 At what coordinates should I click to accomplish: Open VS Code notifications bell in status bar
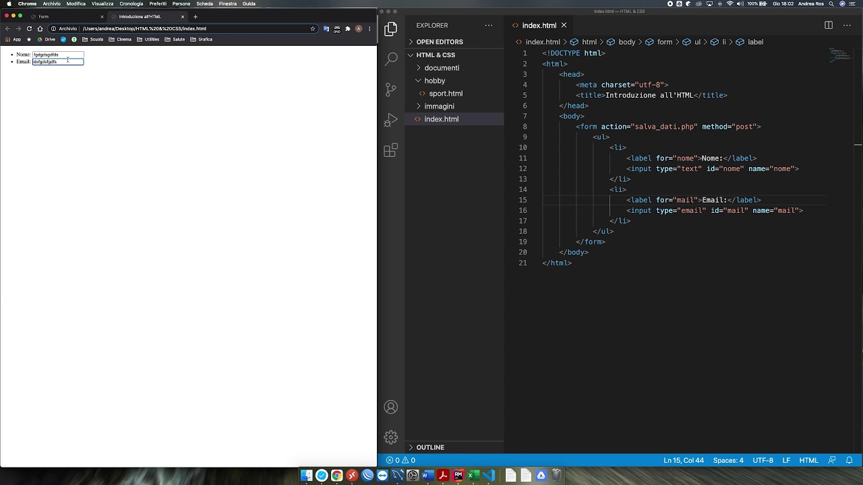(850, 460)
